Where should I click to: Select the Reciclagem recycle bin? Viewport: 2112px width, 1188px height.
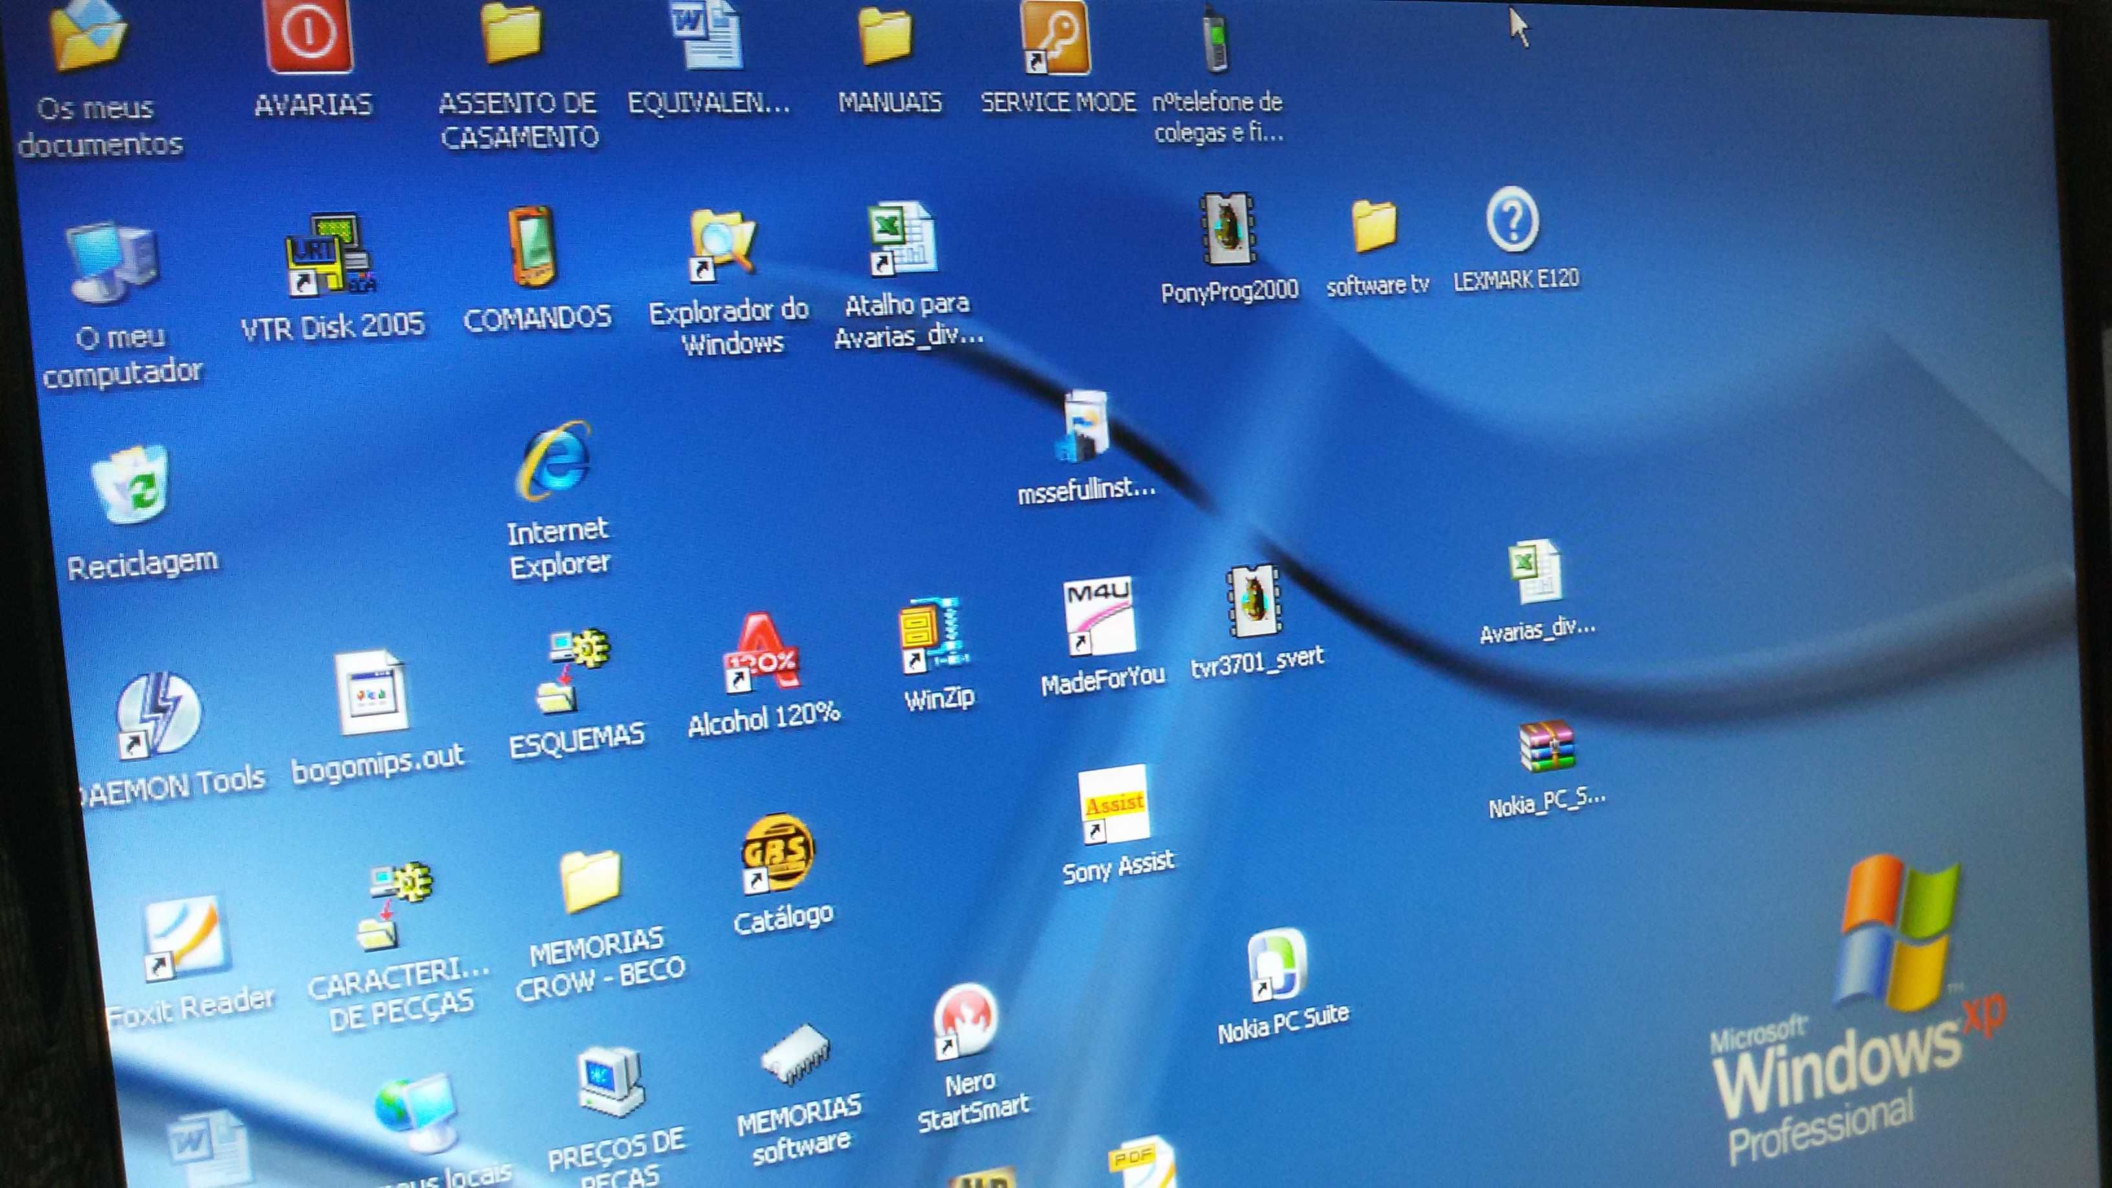coord(131,485)
